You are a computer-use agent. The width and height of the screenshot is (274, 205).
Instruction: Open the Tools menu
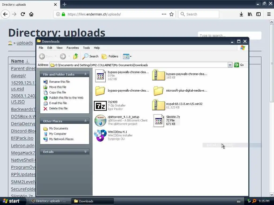pyautogui.click(x=86, y=48)
